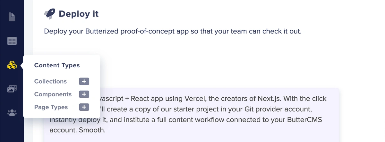Viewport: 385px width, 142px height.
Task: Open Collections in Content Types menu
Action: click(50, 81)
